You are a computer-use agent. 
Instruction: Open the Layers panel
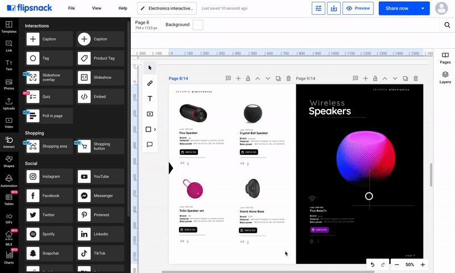(445, 78)
